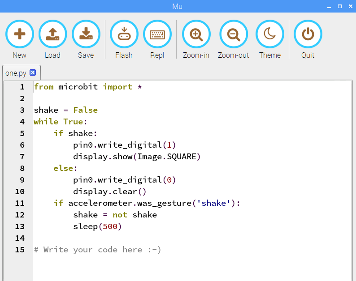Open the Load file icon
This screenshot has height=281, width=356.
(52, 34)
